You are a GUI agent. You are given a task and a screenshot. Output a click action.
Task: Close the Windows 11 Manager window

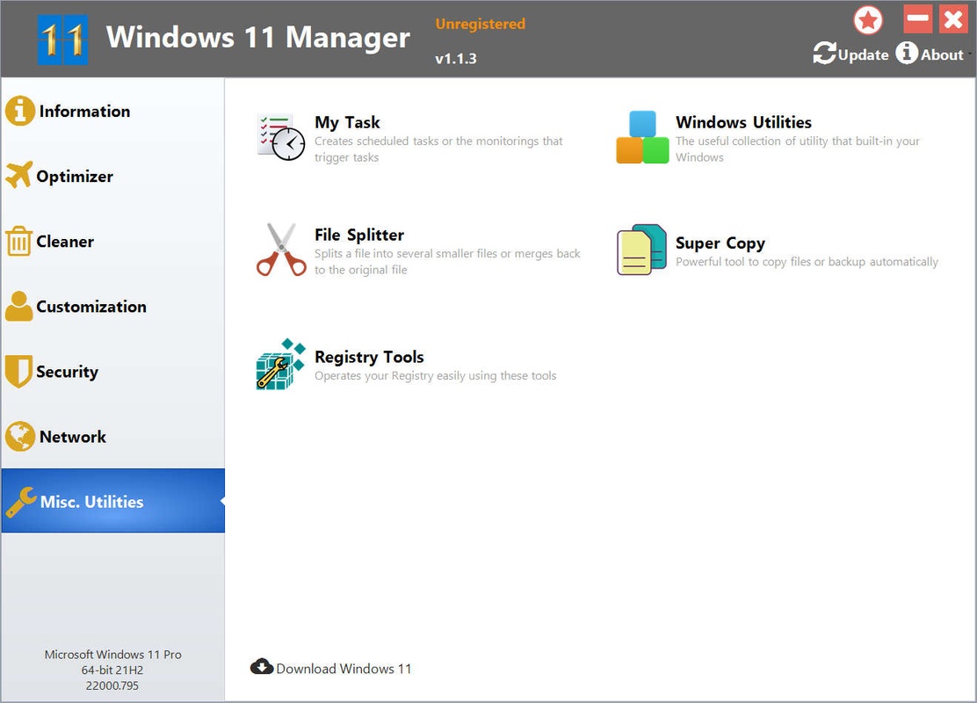pos(953,18)
